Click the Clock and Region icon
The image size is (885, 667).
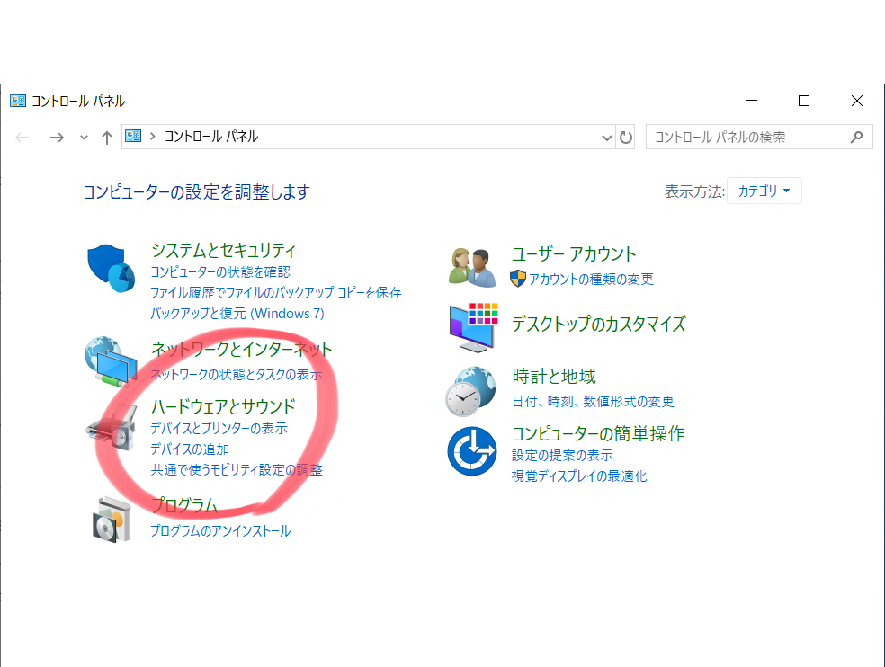pos(470,390)
